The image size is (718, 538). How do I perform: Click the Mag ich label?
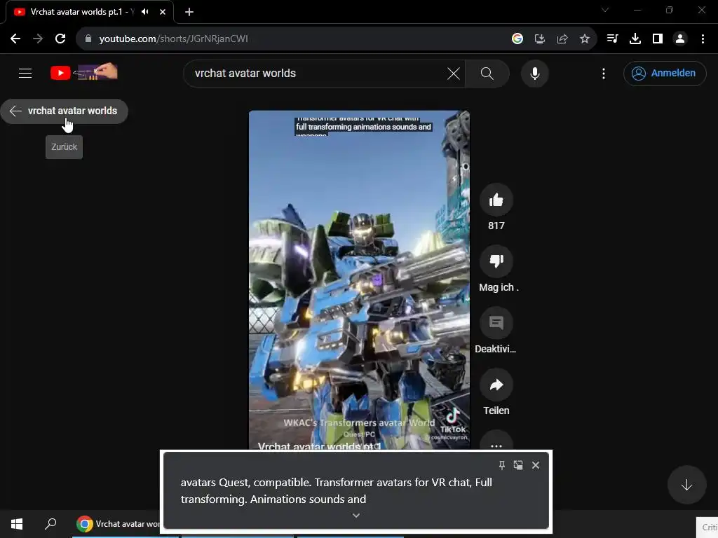click(x=499, y=287)
